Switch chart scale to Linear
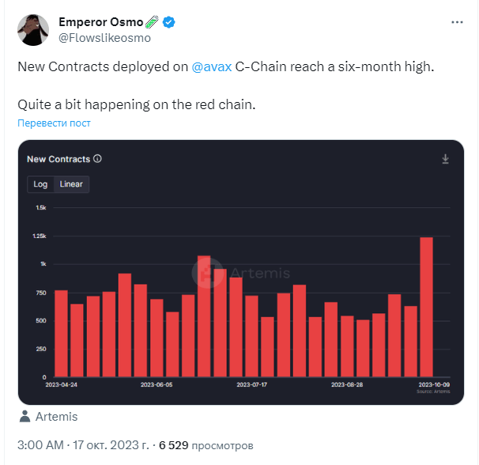The width and height of the screenshot is (479, 465). pyautogui.click(x=71, y=184)
